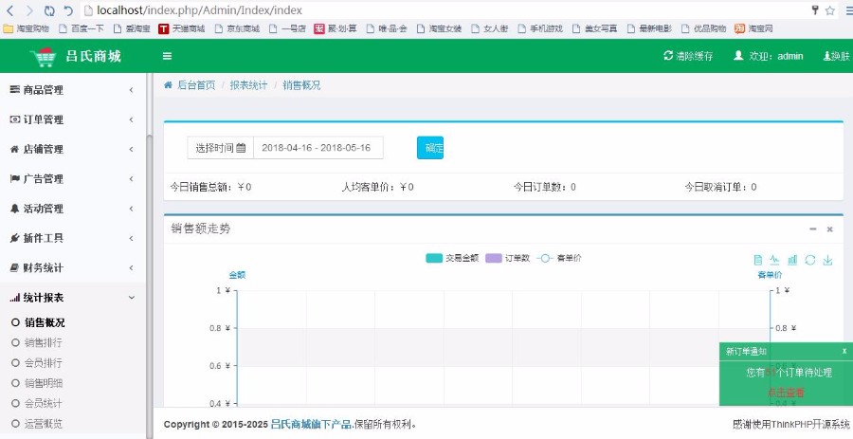Click the 销售概况 breadcrumb link
The height and width of the screenshot is (439, 853).
[x=301, y=85]
